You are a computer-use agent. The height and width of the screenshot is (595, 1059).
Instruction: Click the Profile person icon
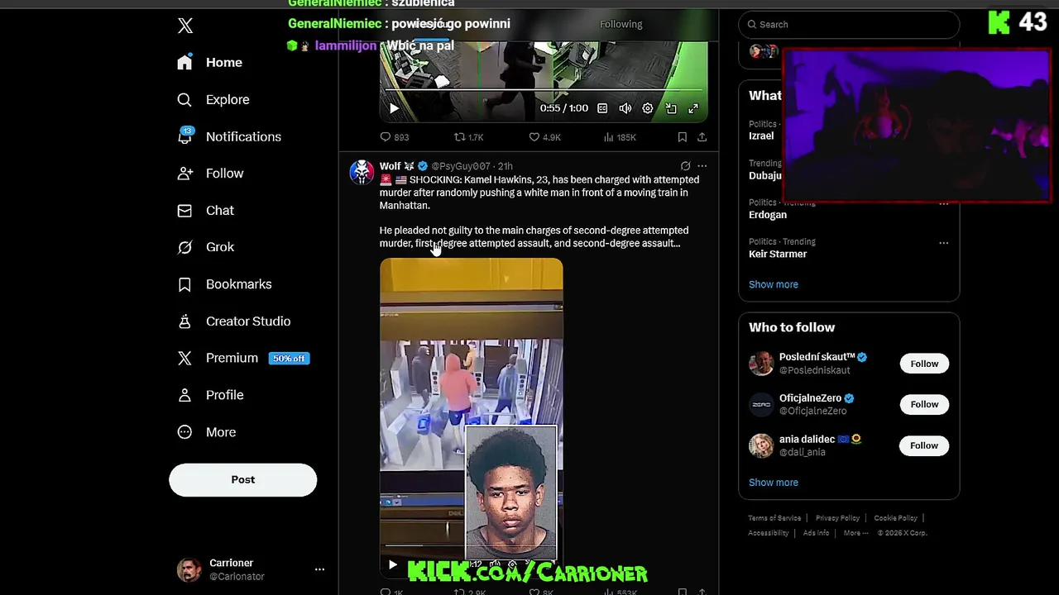tap(184, 395)
